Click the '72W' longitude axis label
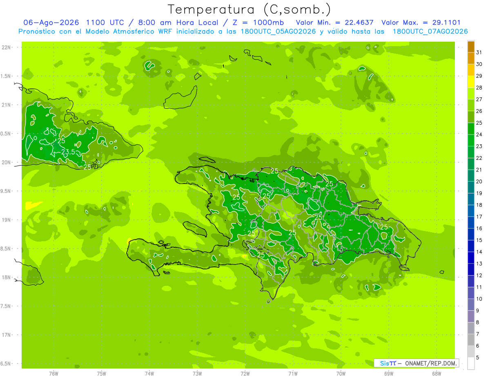Screen dimensions: 490x379 pyautogui.click(x=245, y=374)
